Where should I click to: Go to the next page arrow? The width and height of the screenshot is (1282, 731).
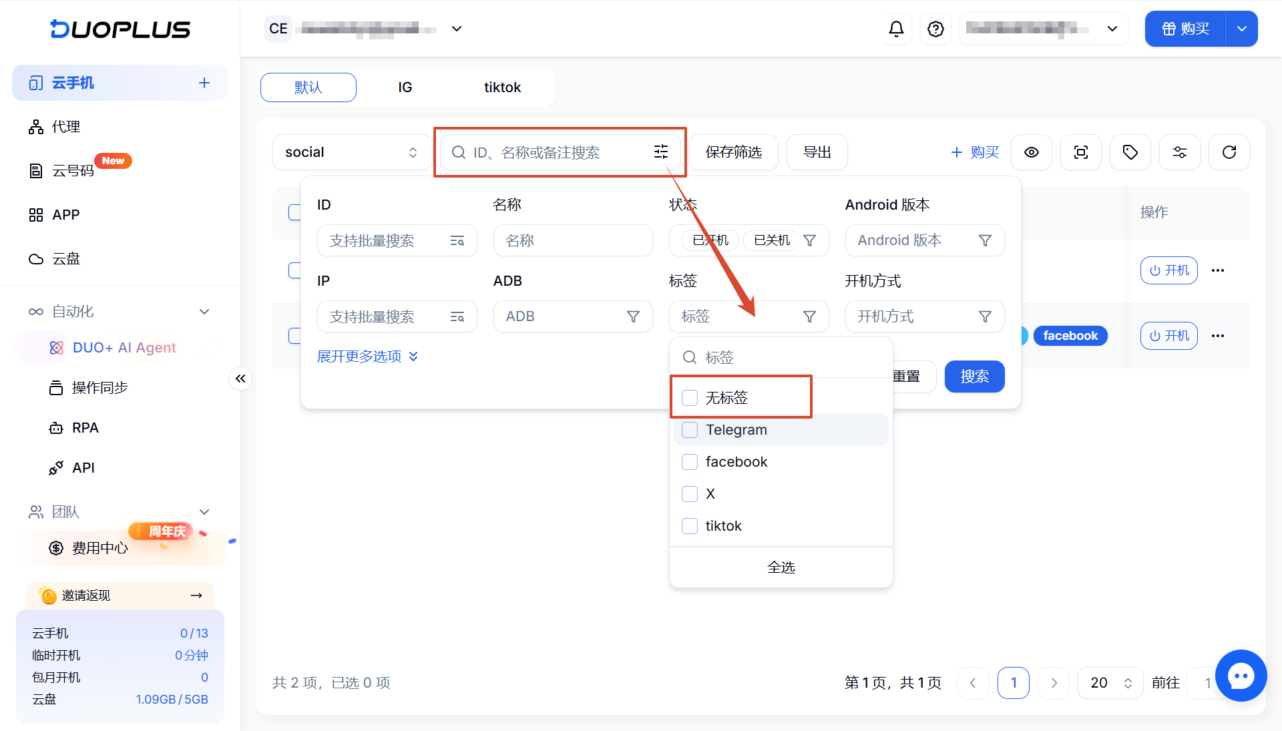(x=1054, y=683)
